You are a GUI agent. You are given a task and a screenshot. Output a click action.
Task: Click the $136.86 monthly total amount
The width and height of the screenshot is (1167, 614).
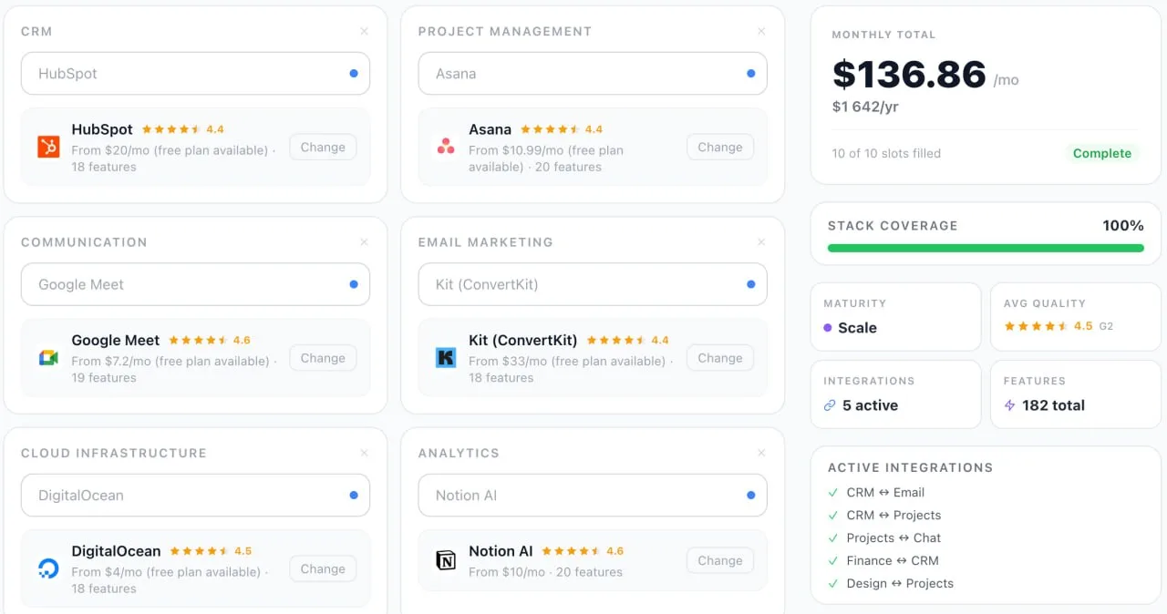pyautogui.click(x=909, y=75)
